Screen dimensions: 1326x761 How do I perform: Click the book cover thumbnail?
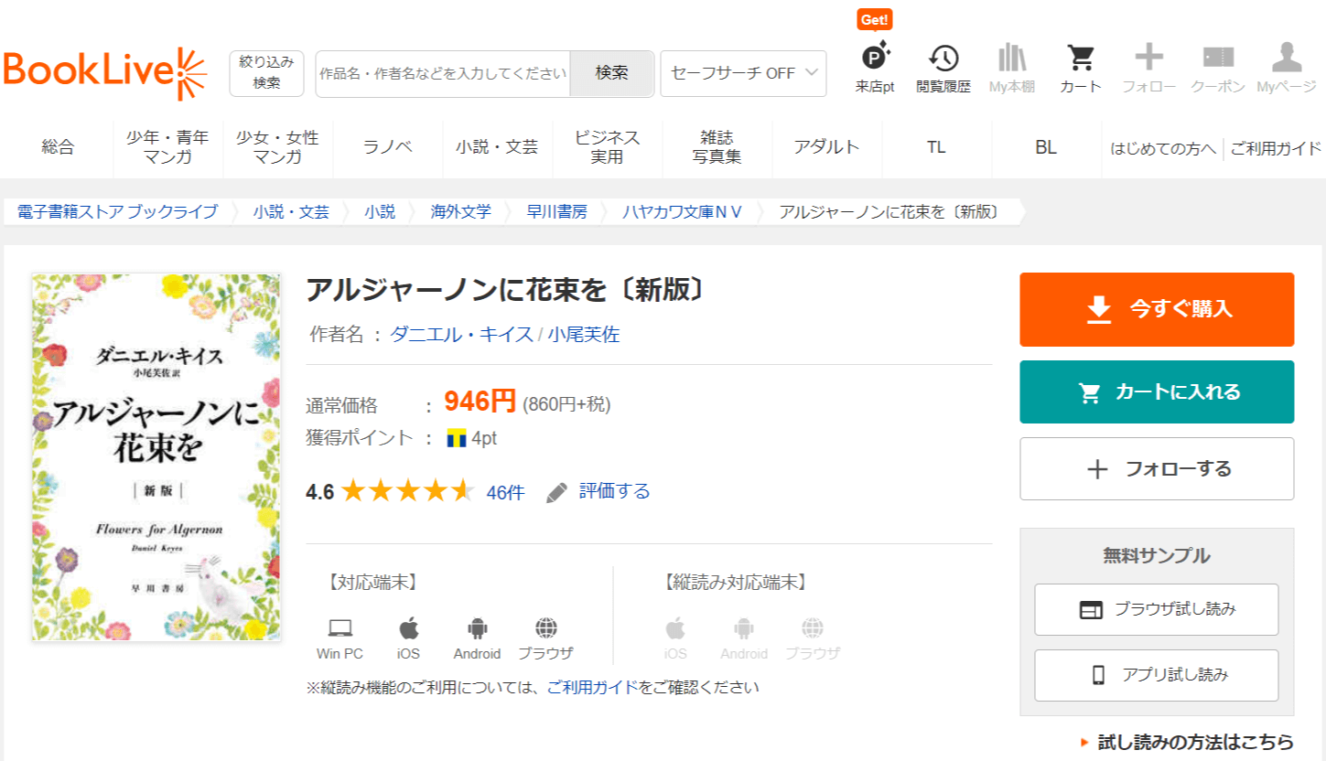point(156,456)
